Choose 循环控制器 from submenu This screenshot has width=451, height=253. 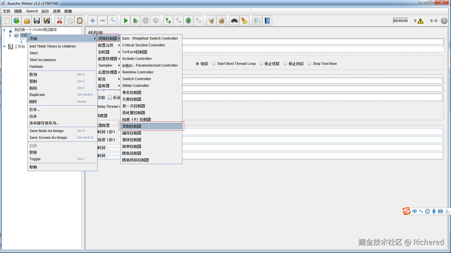point(151,133)
